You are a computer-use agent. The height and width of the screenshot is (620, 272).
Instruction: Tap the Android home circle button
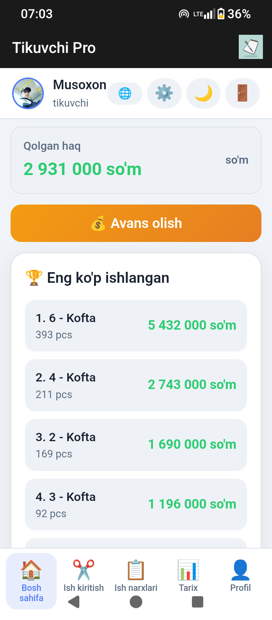136,601
